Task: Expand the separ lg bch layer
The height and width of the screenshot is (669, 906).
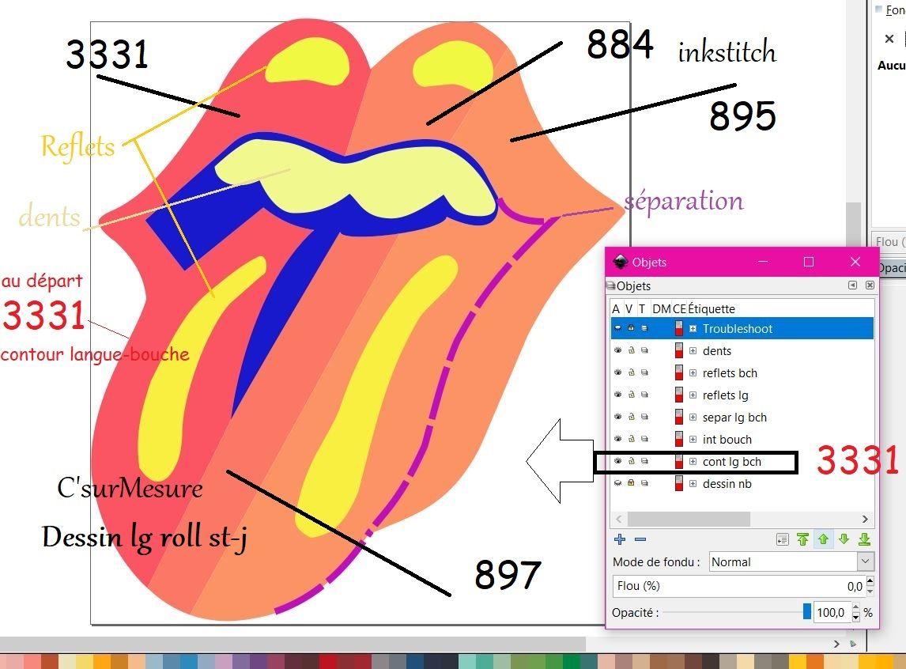Action: [693, 417]
